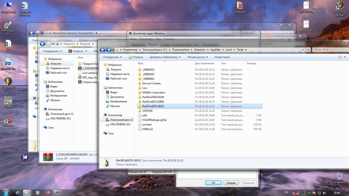
Task: Open the Excel file named 123 on desktop
Action: coord(8,46)
